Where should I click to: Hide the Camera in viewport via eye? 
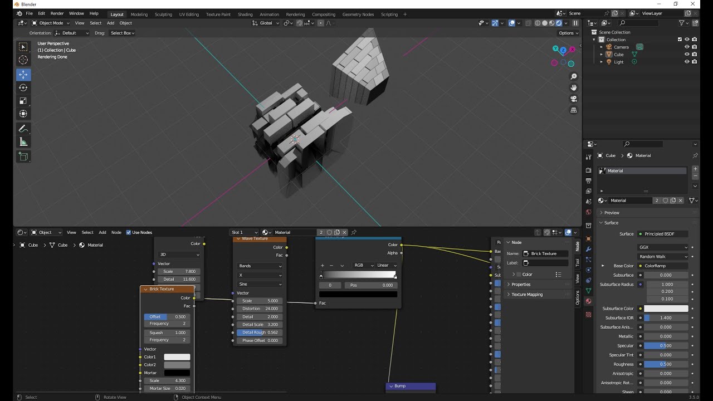tap(687, 47)
